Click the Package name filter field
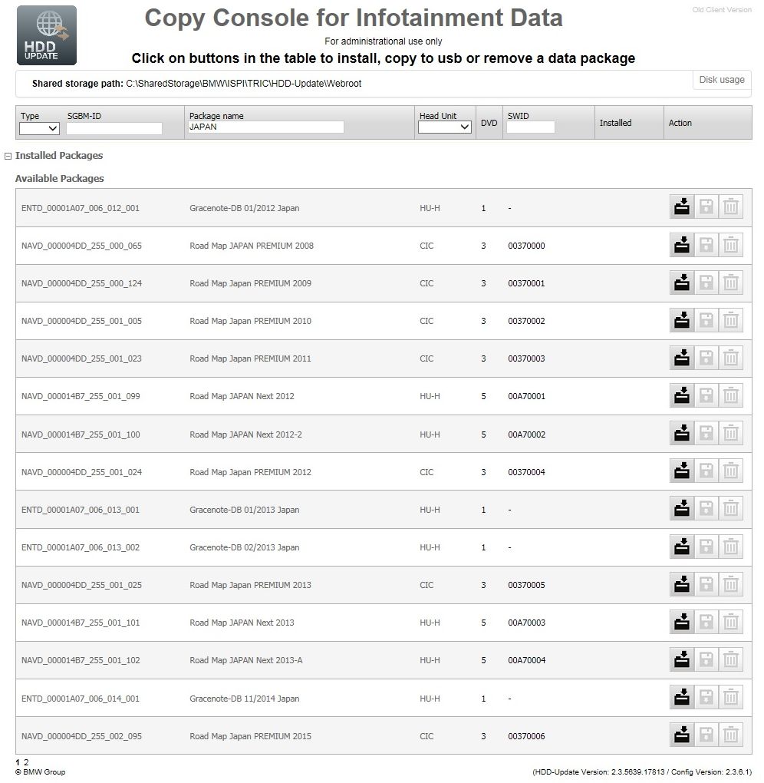The image size is (764, 783). pyautogui.click(x=266, y=127)
